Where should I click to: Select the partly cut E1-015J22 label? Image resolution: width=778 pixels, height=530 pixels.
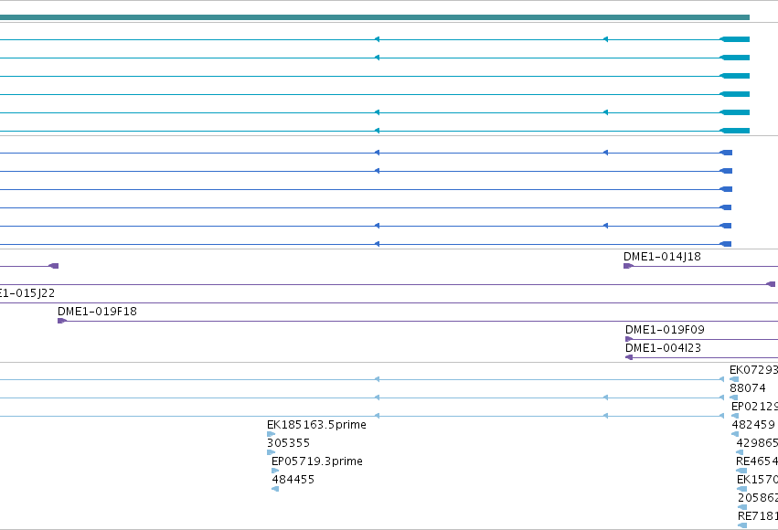(x=27, y=293)
